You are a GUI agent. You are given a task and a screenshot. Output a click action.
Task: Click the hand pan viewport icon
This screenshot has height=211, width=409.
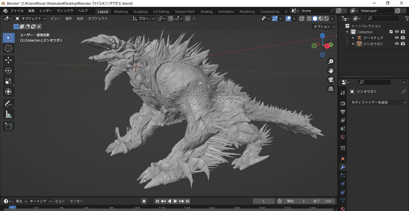tap(331, 71)
